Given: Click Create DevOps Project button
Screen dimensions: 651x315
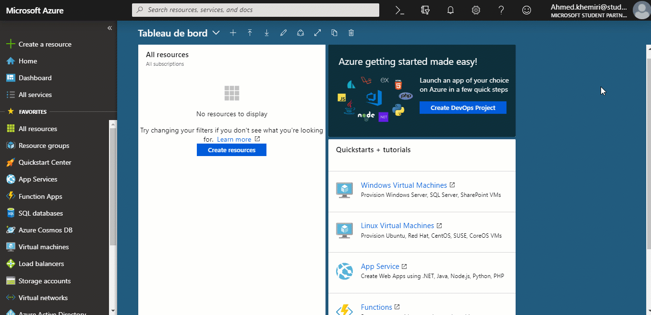Looking at the screenshot, I should point(463,108).
